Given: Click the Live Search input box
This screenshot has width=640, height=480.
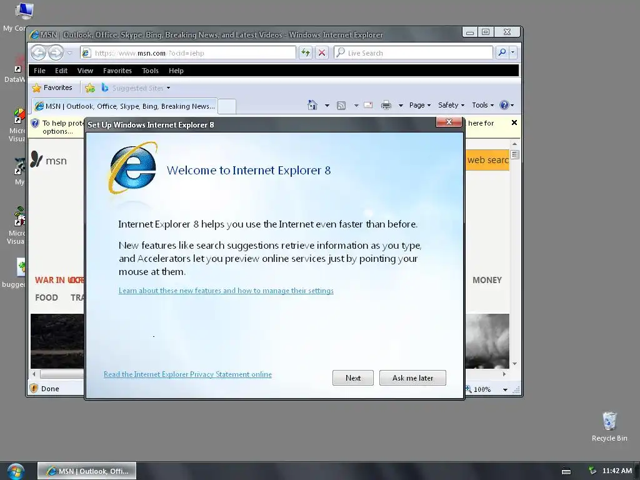Looking at the screenshot, I should tap(414, 52).
